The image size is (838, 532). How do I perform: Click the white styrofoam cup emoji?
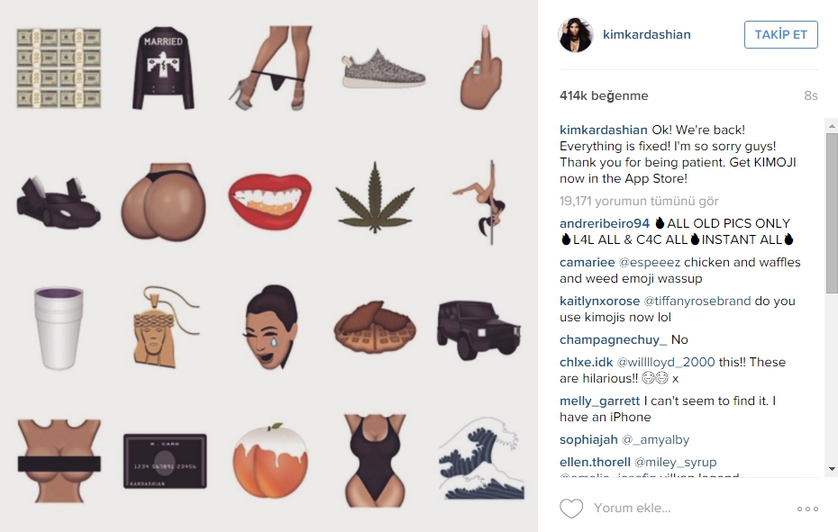coord(59,327)
